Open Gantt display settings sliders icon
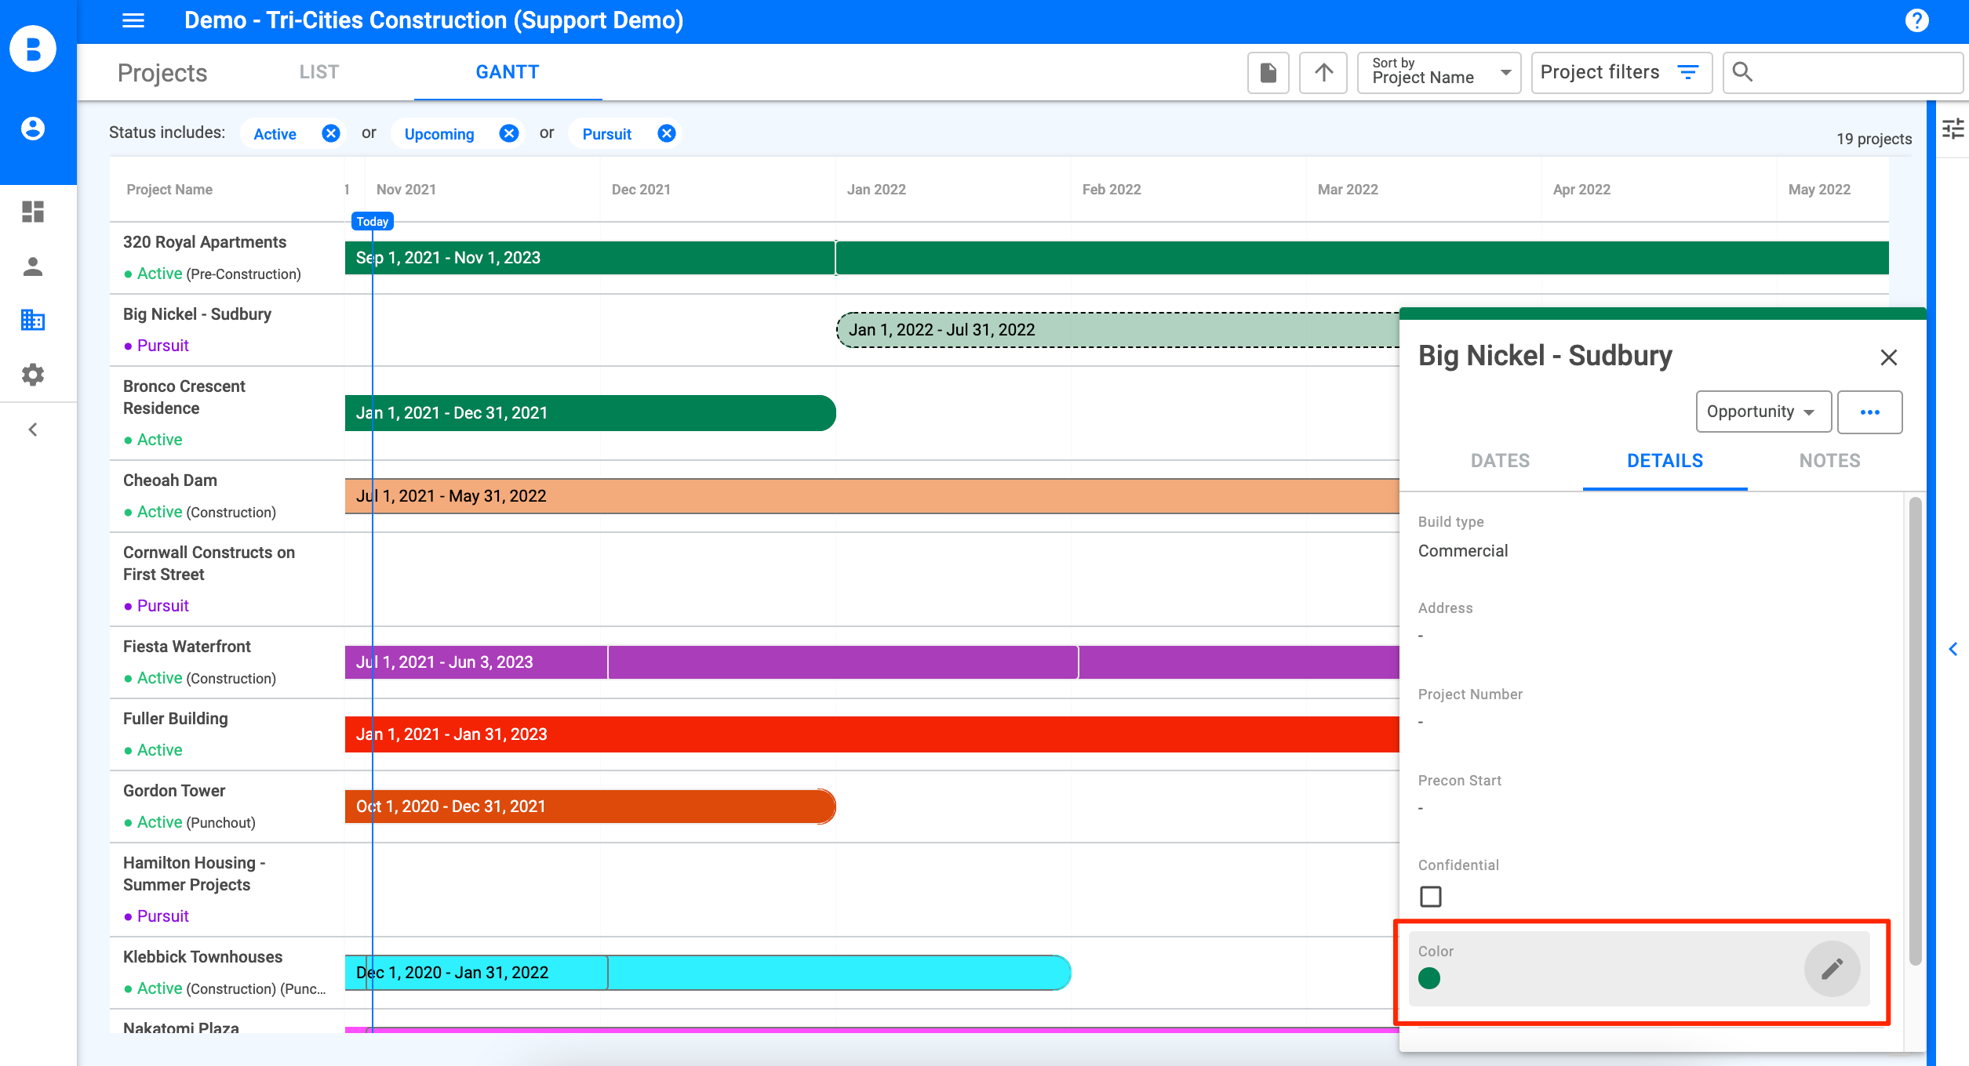Viewport: 1969px width, 1066px height. (1954, 130)
